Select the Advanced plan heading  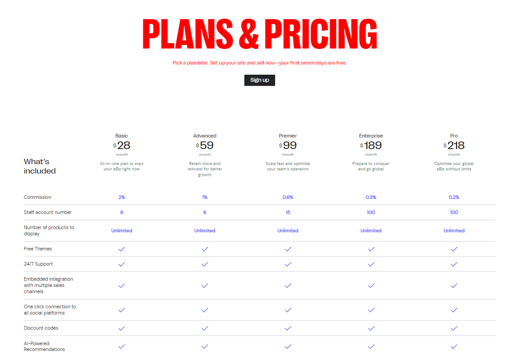point(205,136)
